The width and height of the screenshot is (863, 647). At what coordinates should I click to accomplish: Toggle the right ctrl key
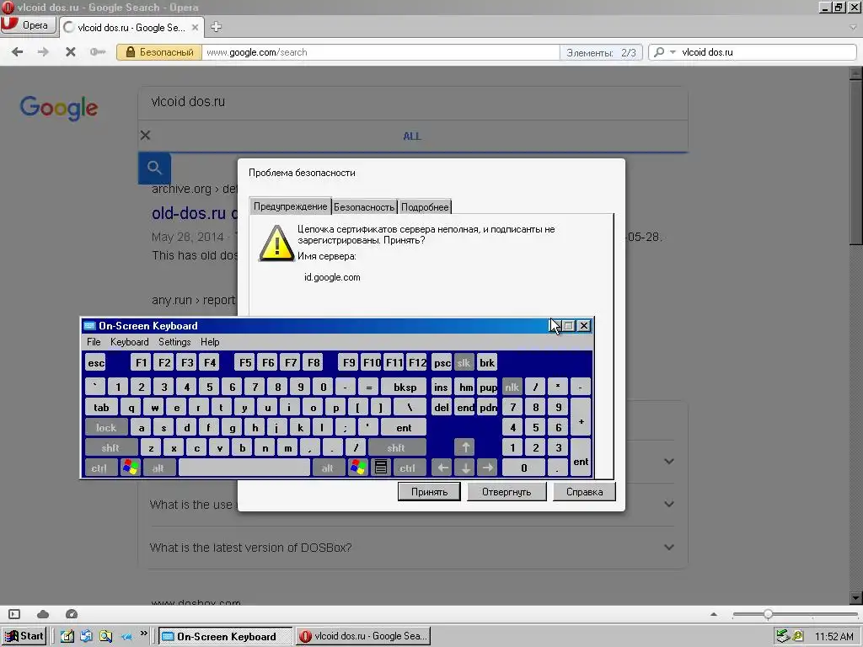pyautogui.click(x=408, y=468)
